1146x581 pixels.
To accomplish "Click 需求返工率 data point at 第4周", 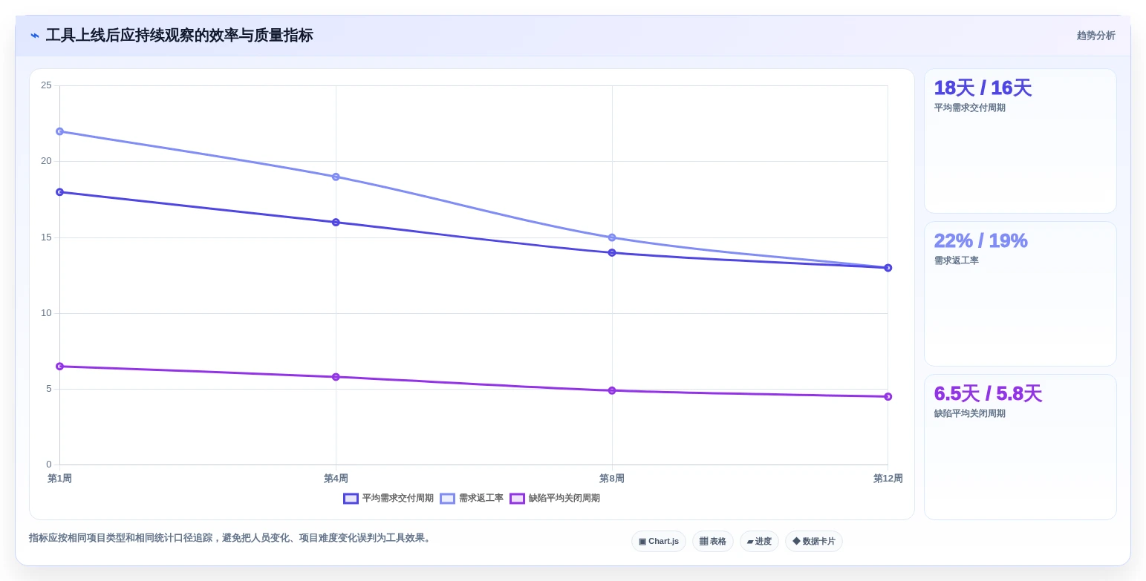I will click(336, 177).
